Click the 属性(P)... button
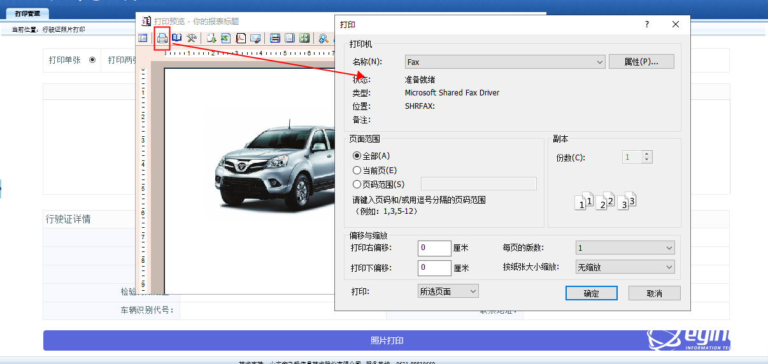The image size is (768, 364). pyautogui.click(x=641, y=62)
